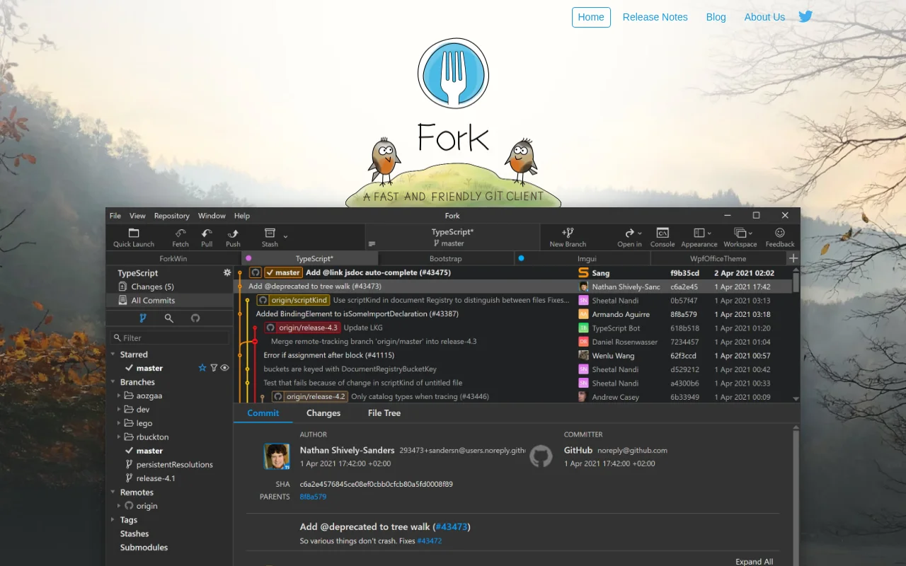Open the Console toolbar icon
This screenshot has height=566, width=906.
click(663, 233)
